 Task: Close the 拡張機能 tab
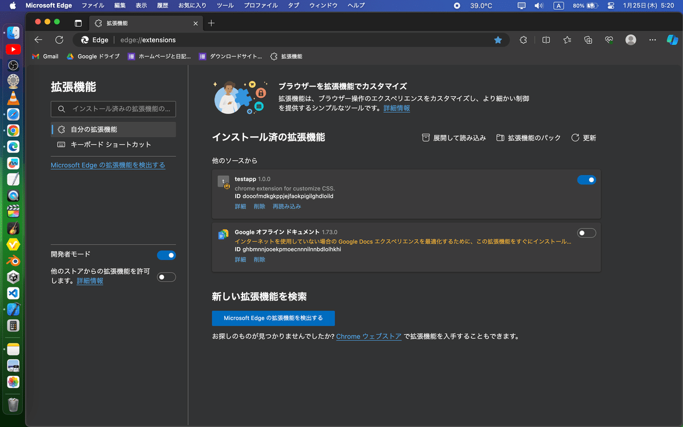click(x=196, y=23)
